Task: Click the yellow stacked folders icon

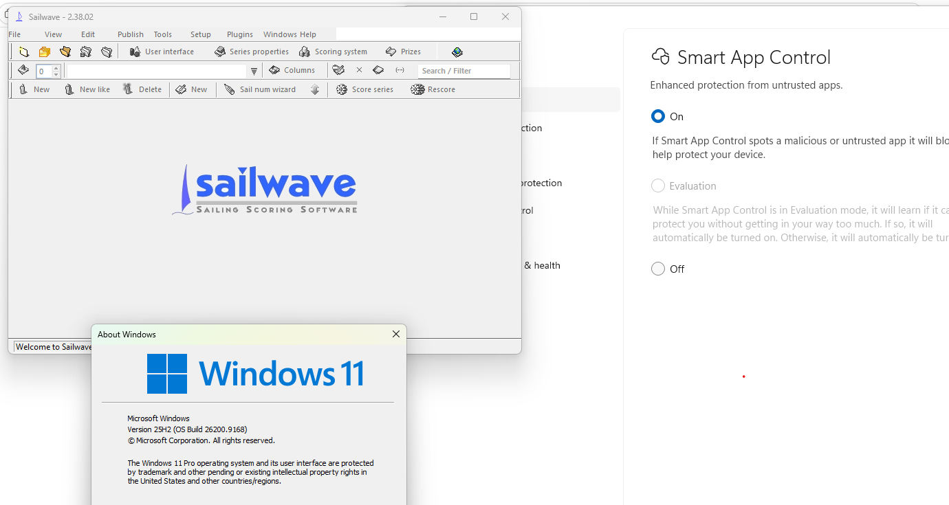Action: pos(45,52)
